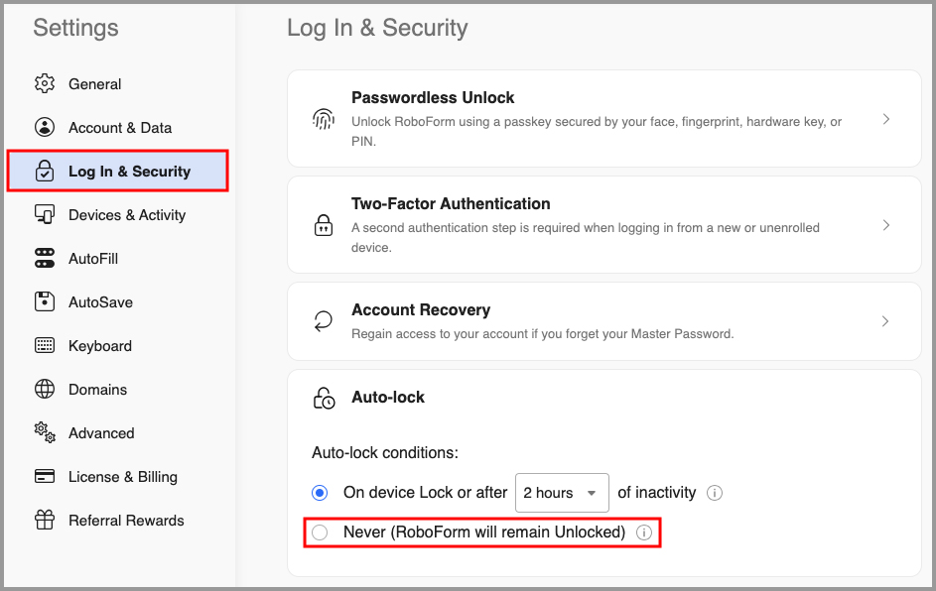Click the Keyboard sidebar icon

pyautogui.click(x=45, y=346)
